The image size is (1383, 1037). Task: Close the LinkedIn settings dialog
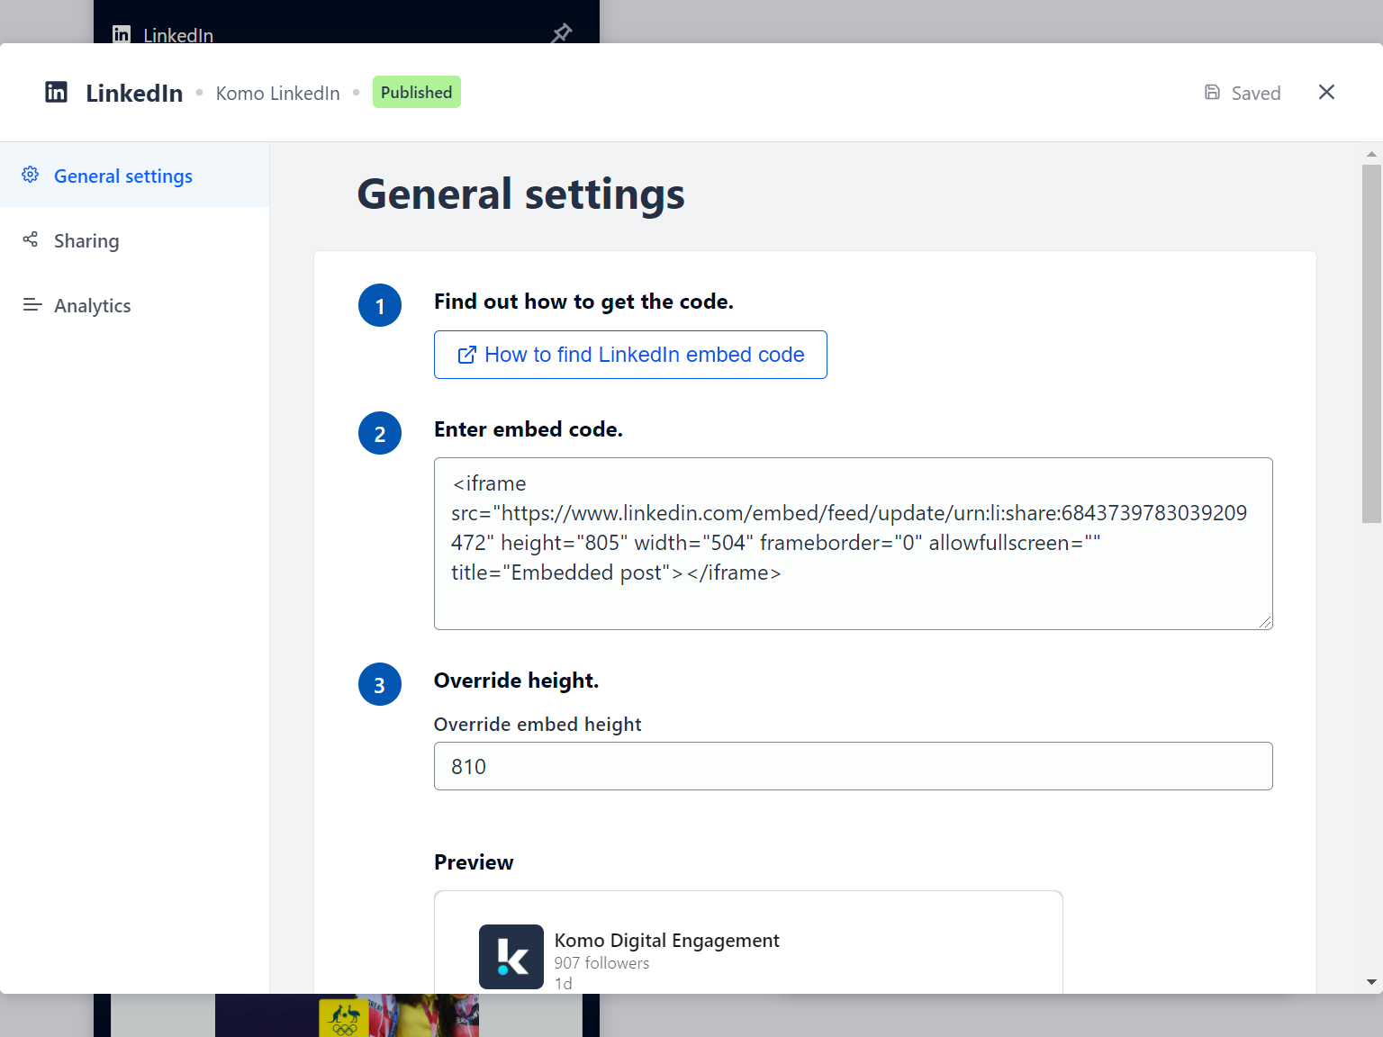coord(1326,92)
